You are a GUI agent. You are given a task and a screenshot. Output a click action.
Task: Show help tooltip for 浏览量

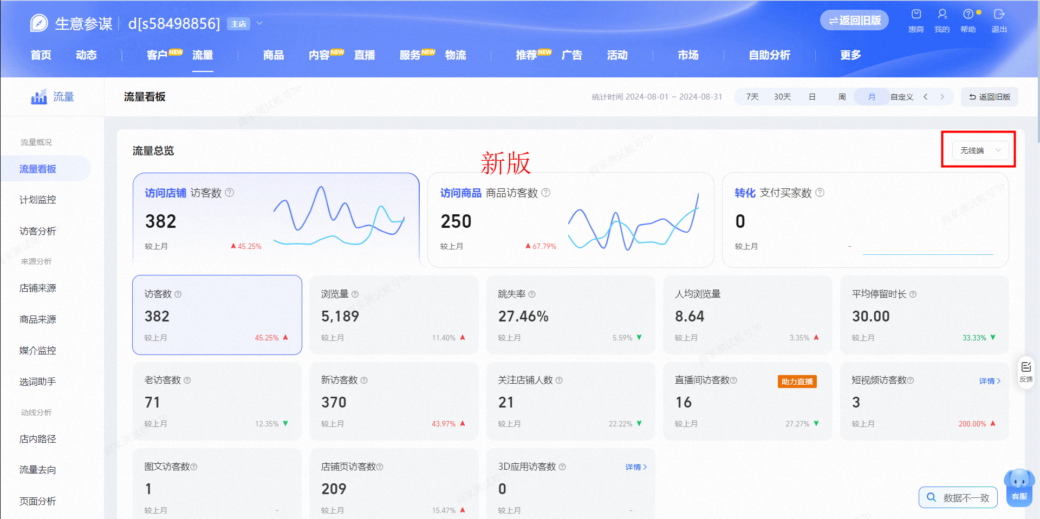point(355,294)
